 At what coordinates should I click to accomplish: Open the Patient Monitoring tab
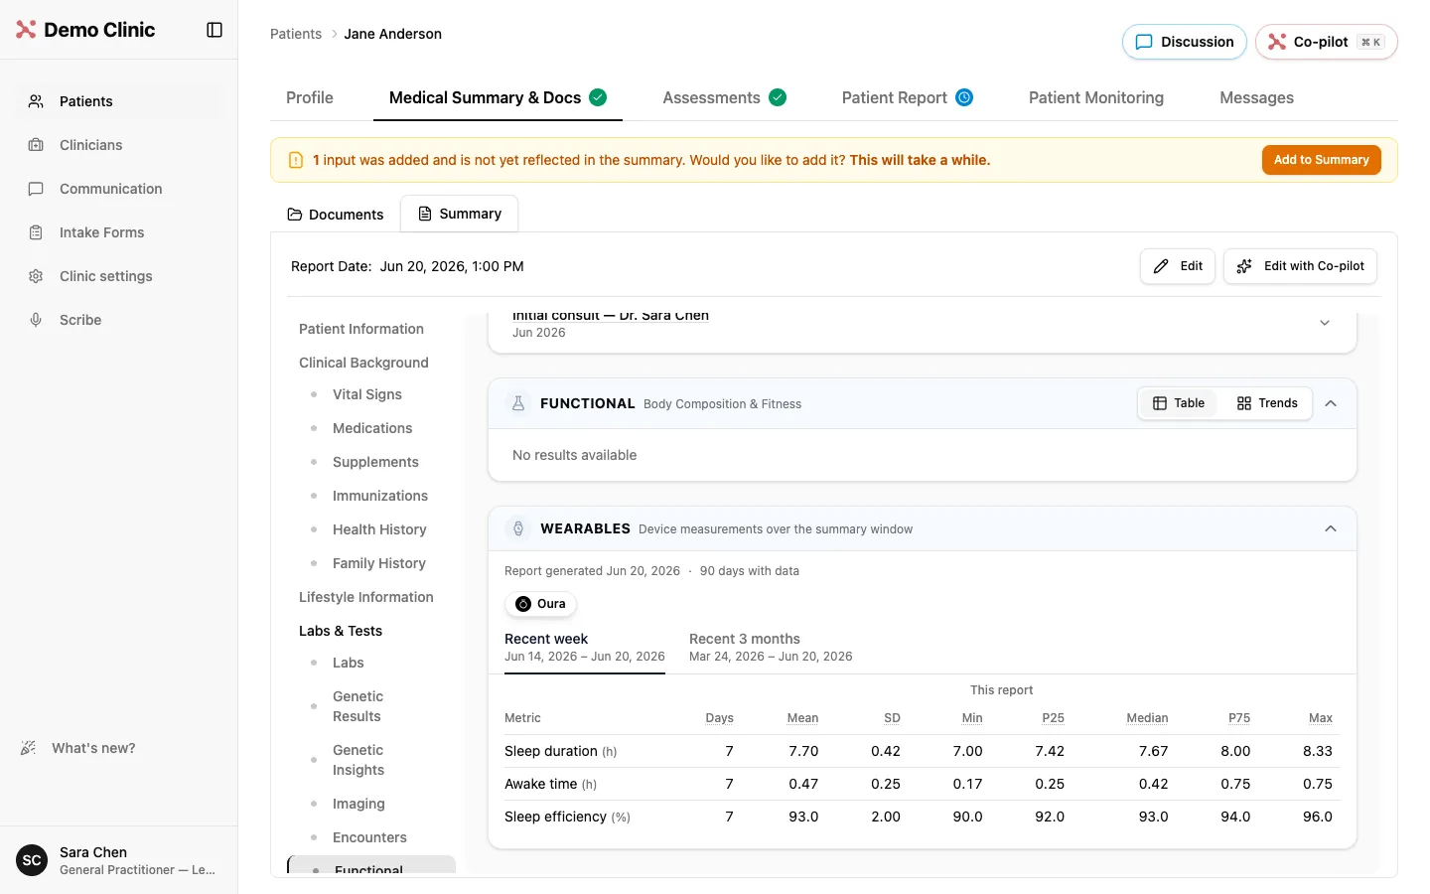pyautogui.click(x=1096, y=97)
